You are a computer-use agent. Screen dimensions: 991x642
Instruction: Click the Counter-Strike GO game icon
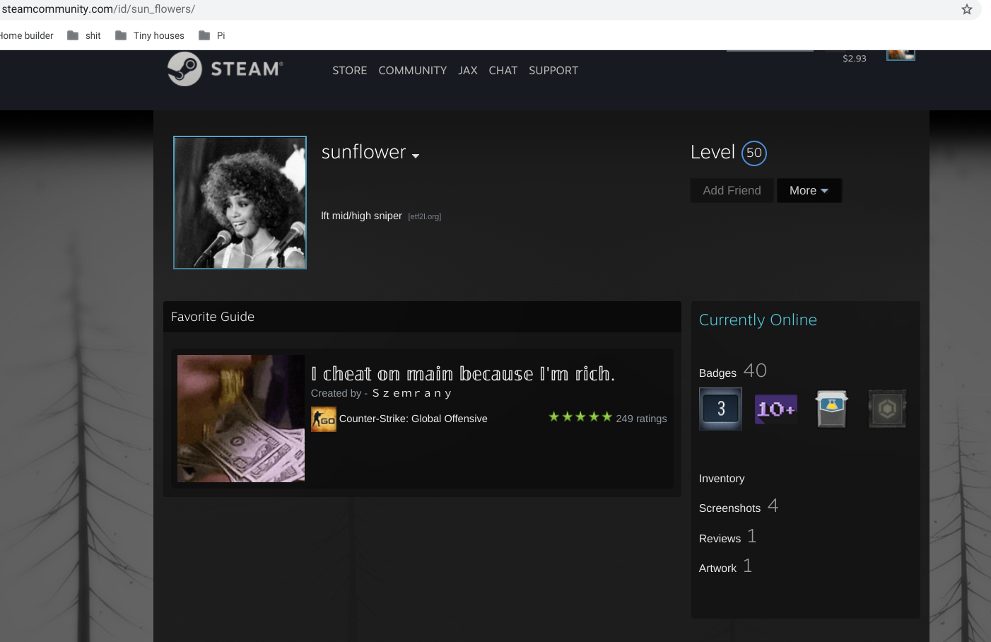click(x=324, y=419)
